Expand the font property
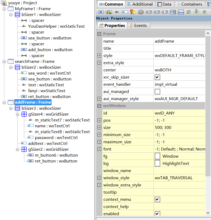 pos(99,149)
